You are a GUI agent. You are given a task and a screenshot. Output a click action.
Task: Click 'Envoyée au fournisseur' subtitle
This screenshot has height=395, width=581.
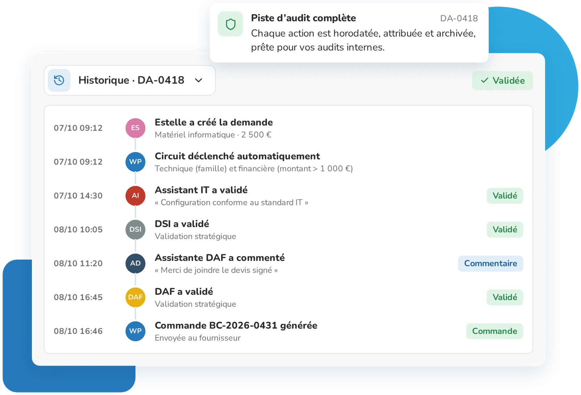pyautogui.click(x=198, y=338)
